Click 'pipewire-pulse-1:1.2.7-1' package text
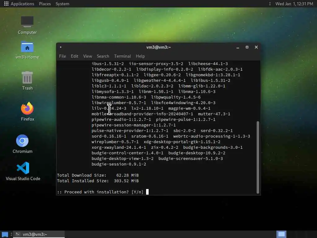Viewport: 317px width, 238px height. tap(186, 119)
